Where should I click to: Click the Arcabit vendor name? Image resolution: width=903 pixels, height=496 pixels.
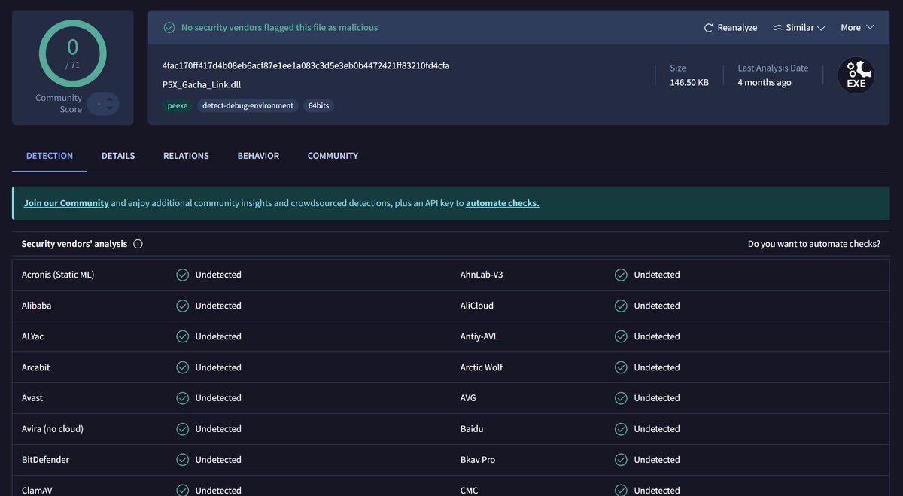coord(36,367)
